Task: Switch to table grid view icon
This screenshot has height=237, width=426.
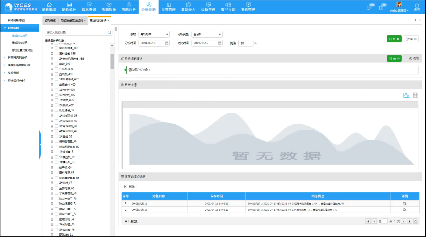Action: click(x=416, y=95)
